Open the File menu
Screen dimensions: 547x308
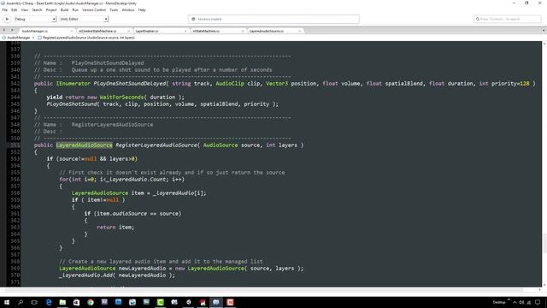[x=5, y=9]
